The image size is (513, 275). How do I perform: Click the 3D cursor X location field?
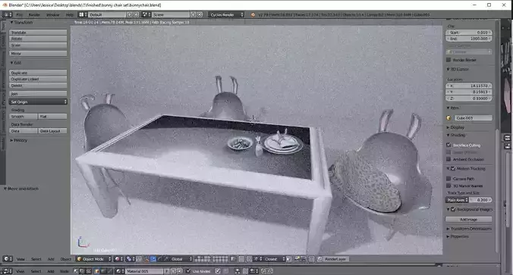tap(469, 86)
